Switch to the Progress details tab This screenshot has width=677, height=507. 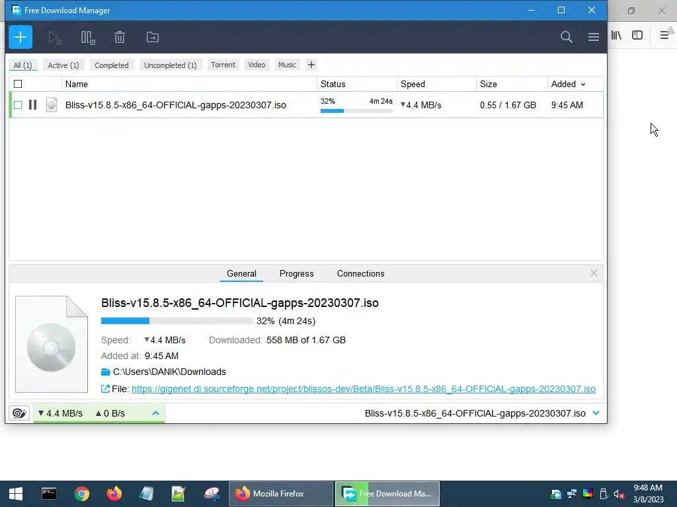pyautogui.click(x=297, y=274)
